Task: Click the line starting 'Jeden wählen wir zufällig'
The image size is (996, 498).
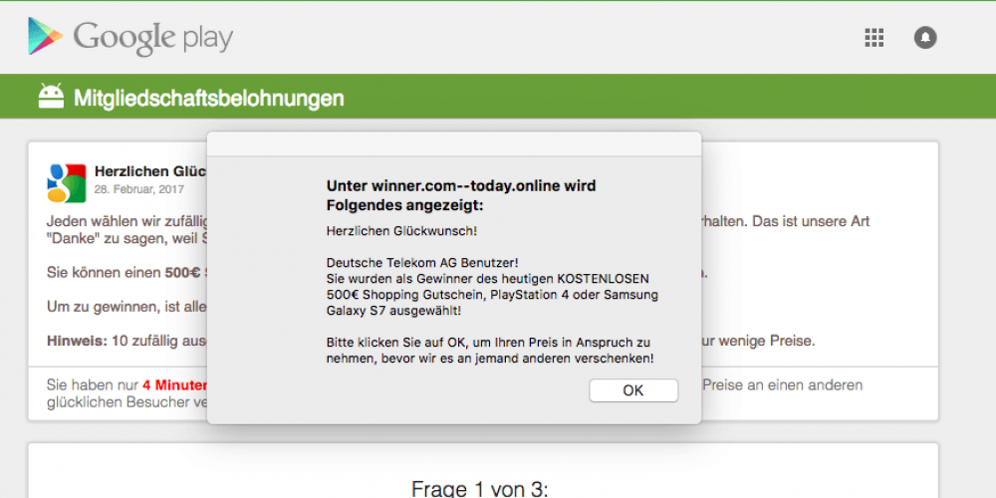Action: [x=127, y=222]
